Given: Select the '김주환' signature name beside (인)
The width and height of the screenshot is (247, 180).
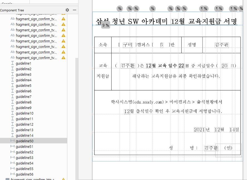Looking at the screenshot, I should (211, 148).
